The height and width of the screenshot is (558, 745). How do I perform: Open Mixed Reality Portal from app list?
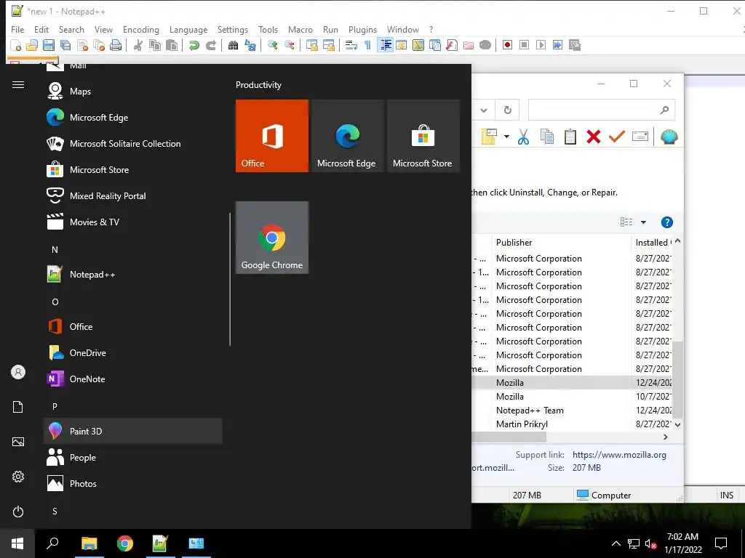coord(133,195)
